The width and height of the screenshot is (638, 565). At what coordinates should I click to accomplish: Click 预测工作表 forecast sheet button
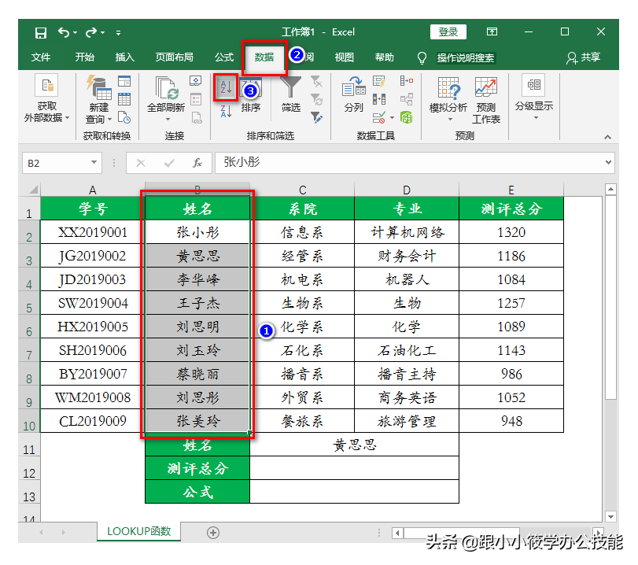tap(486, 100)
